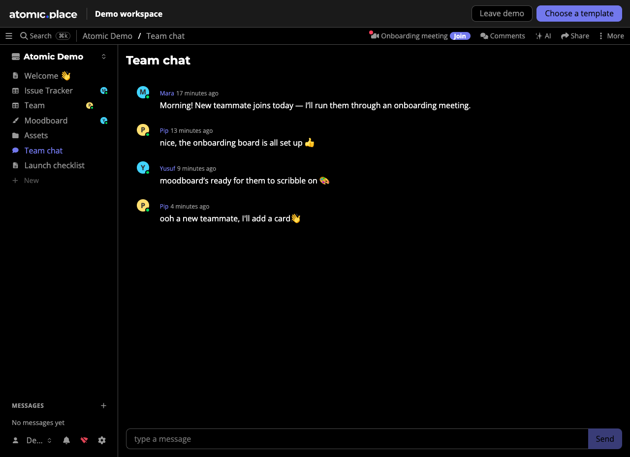Viewport: 630px width, 457px height.
Task: Open the More options menu
Action: [x=611, y=36]
